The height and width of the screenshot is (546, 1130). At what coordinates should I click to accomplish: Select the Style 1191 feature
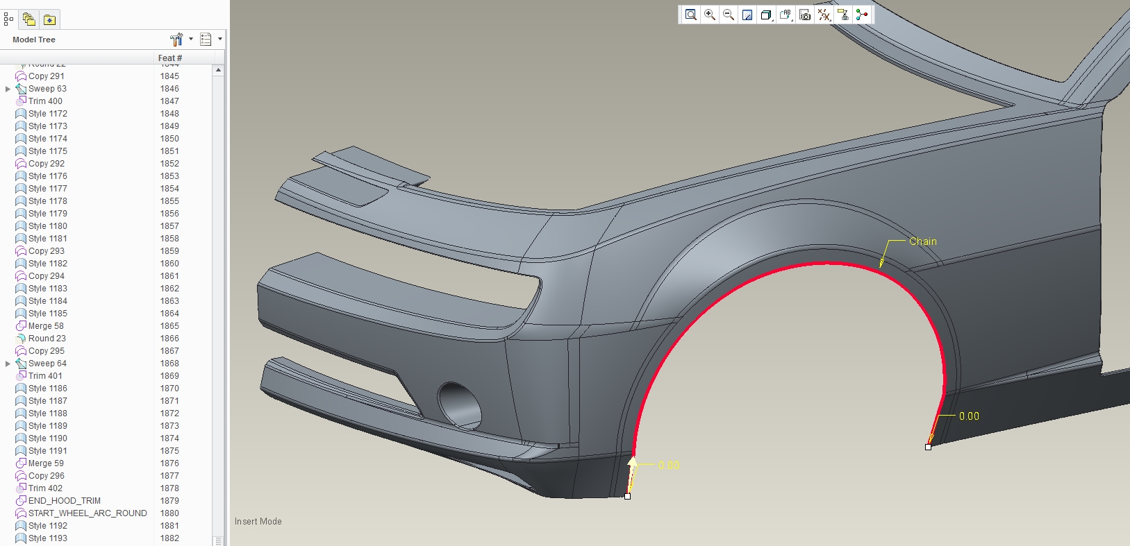48,451
